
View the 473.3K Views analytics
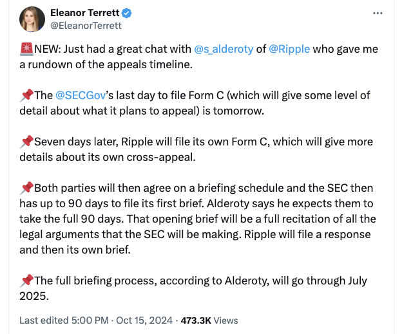(x=209, y=320)
